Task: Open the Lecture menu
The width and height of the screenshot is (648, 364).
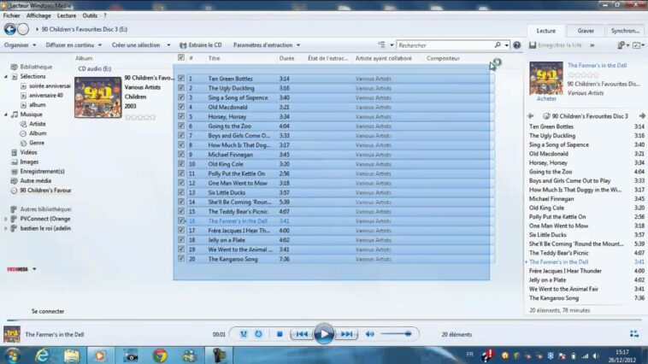Action: point(67,15)
